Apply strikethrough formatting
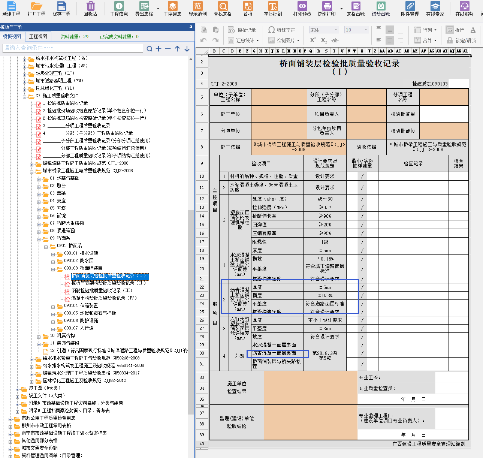The height and width of the screenshot is (458, 483). (x=335, y=40)
